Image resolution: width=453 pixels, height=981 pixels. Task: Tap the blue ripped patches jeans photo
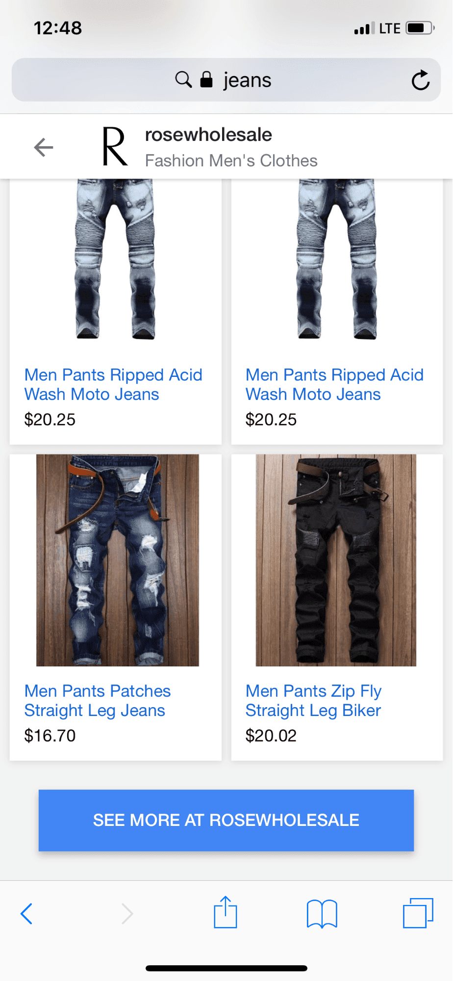[x=118, y=560]
